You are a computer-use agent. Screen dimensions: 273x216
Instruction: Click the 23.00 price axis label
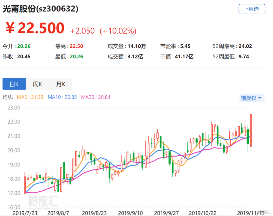tap(14, 108)
